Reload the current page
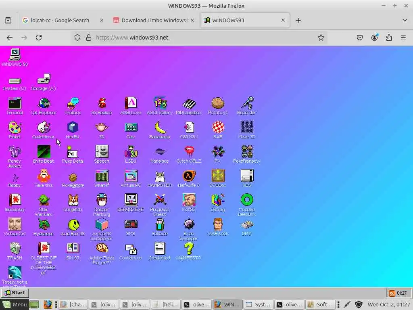 pos(39,38)
